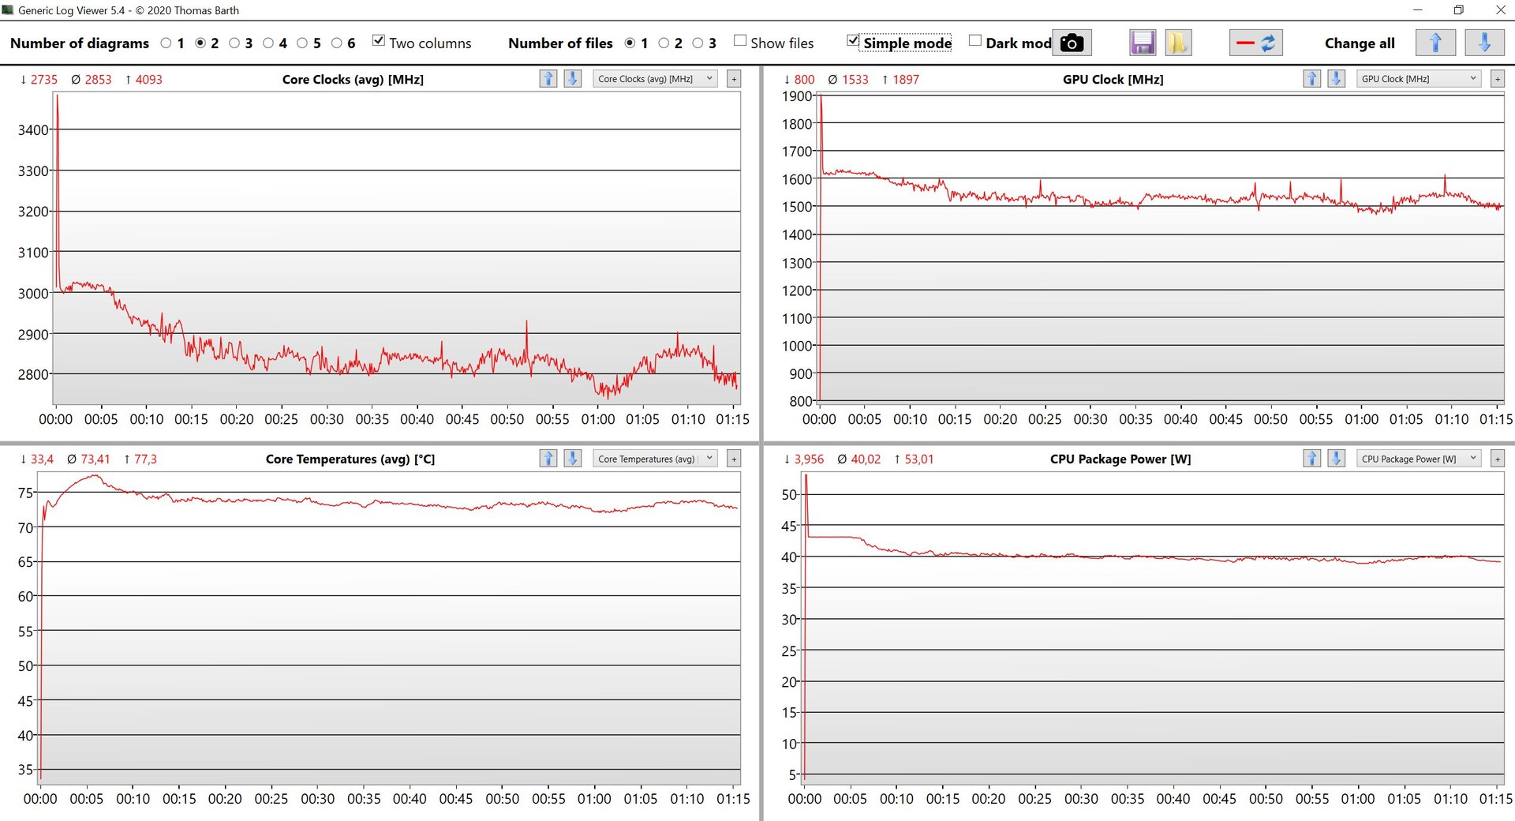The image size is (1515, 821).
Task: Click the Core Clocks peak near 00:50
Action: [526, 322]
